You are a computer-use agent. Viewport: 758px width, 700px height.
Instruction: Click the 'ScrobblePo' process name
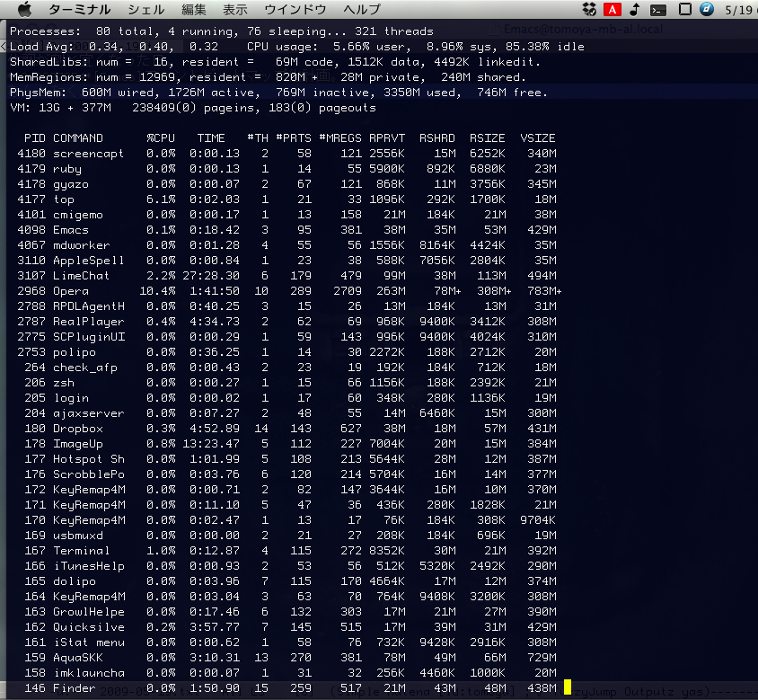click(x=89, y=474)
